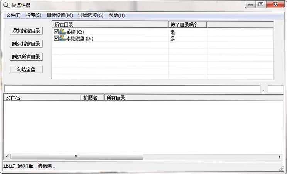Click 是 in the 本地磁盘 (D:) row
This screenshot has height=174, width=287.
(173, 39)
